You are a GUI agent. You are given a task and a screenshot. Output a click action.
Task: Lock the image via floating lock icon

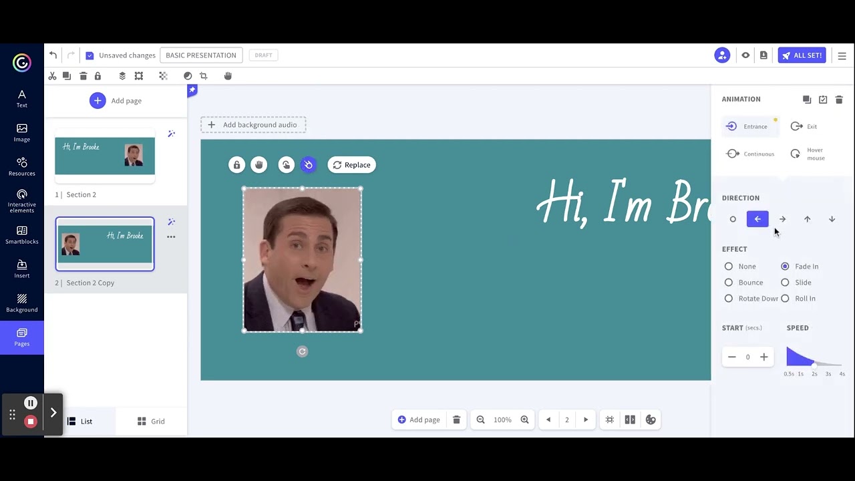click(236, 165)
